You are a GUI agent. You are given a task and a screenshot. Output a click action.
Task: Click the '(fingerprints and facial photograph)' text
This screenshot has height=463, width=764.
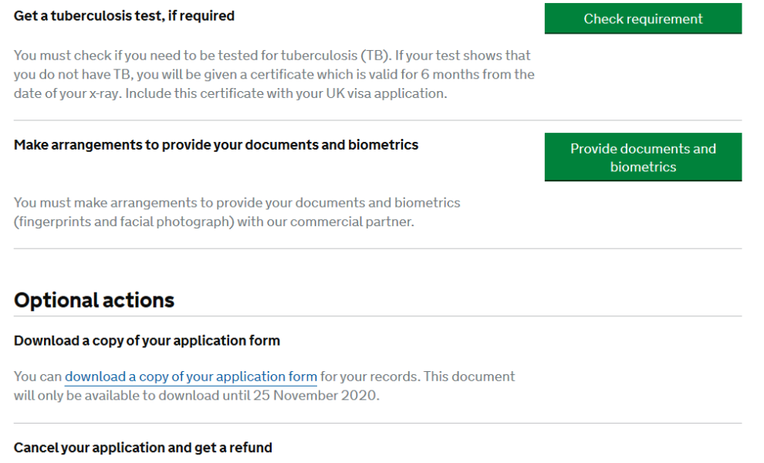coord(123,221)
